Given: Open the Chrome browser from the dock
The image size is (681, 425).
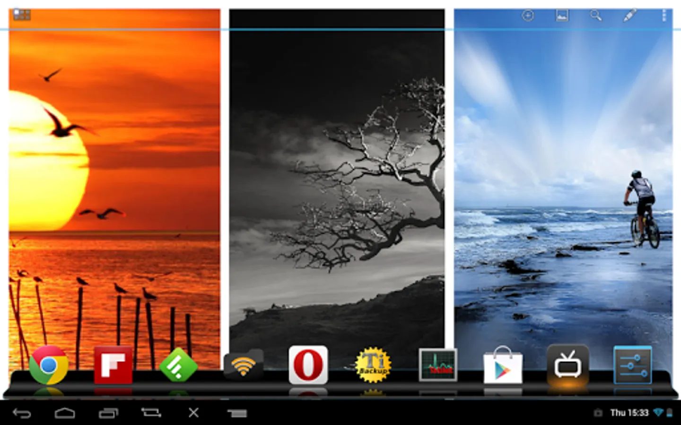Looking at the screenshot, I should tap(48, 365).
